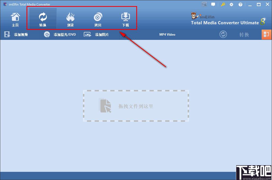Open the MP4 Video output format selector
The height and width of the screenshot is (180, 272).
167,35
